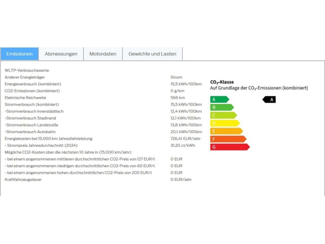Click the WLTP-Verbrauchswerte heading
Image resolution: width=325 pixels, height=244 pixels.
(27, 70)
